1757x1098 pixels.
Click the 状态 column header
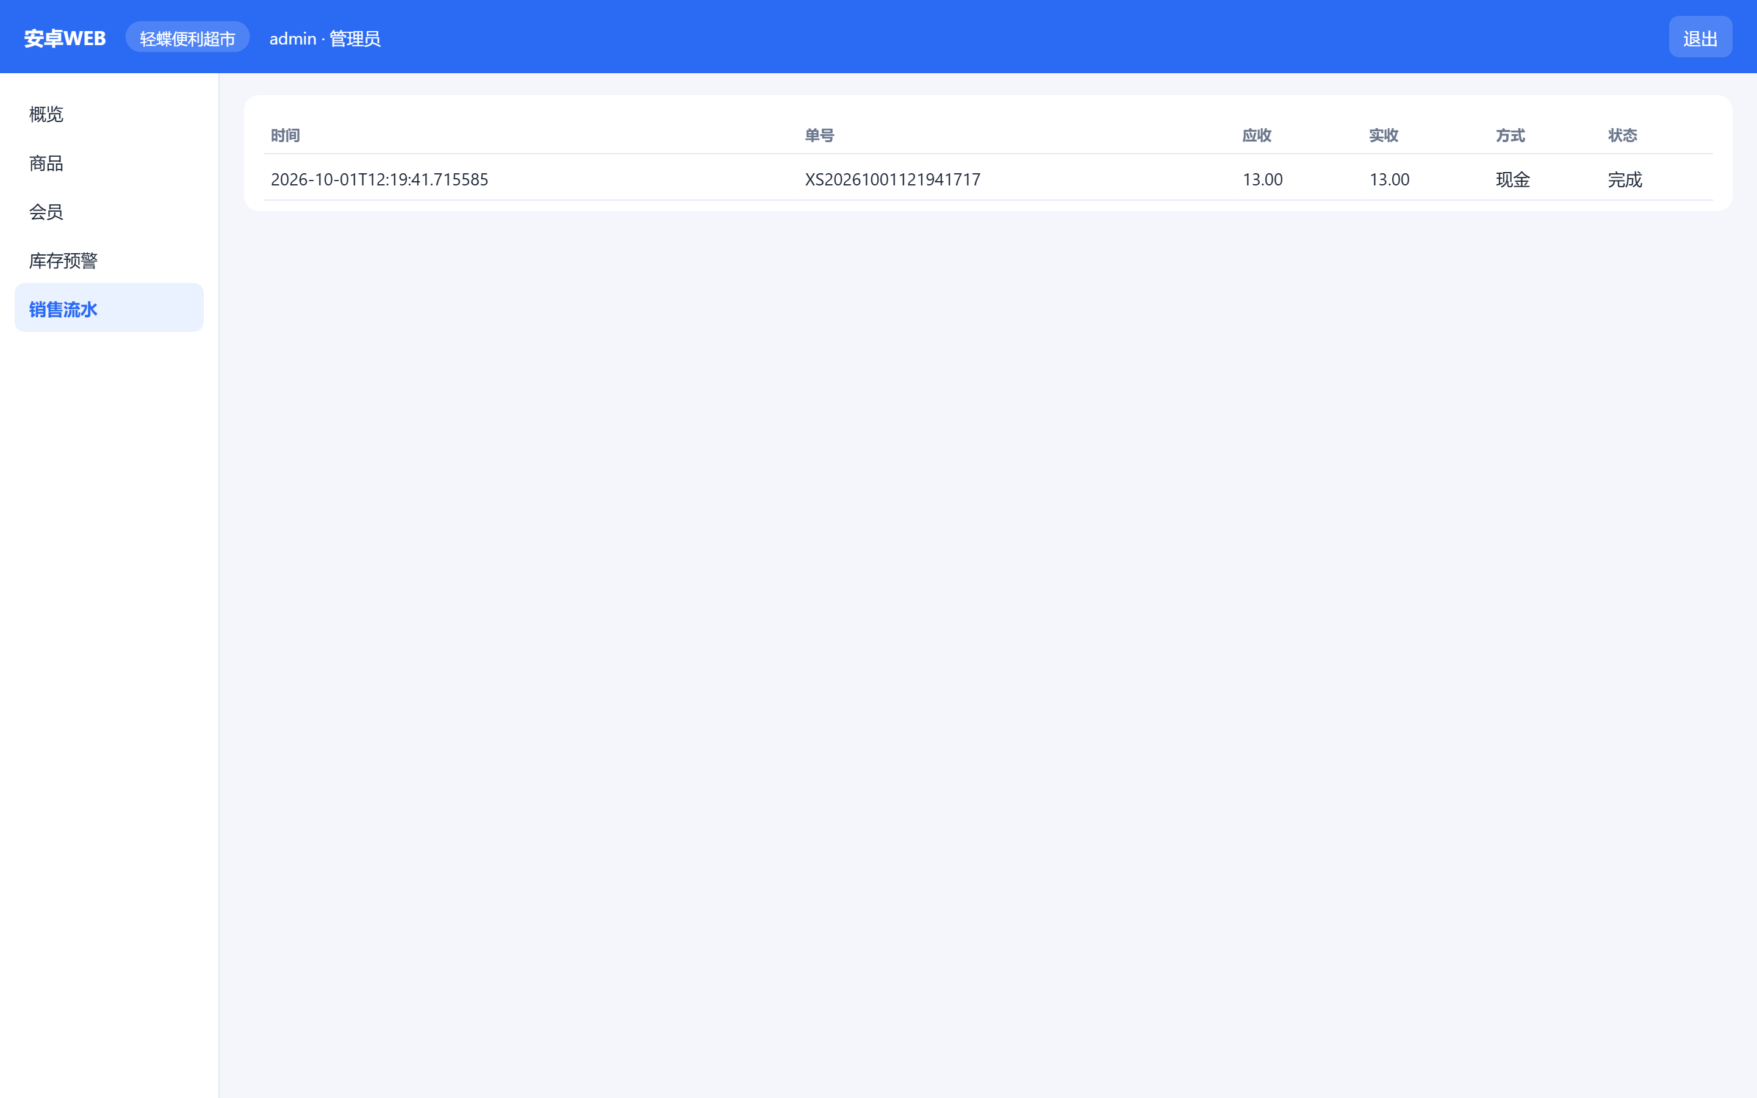pyautogui.click(x=1623, y=135)
